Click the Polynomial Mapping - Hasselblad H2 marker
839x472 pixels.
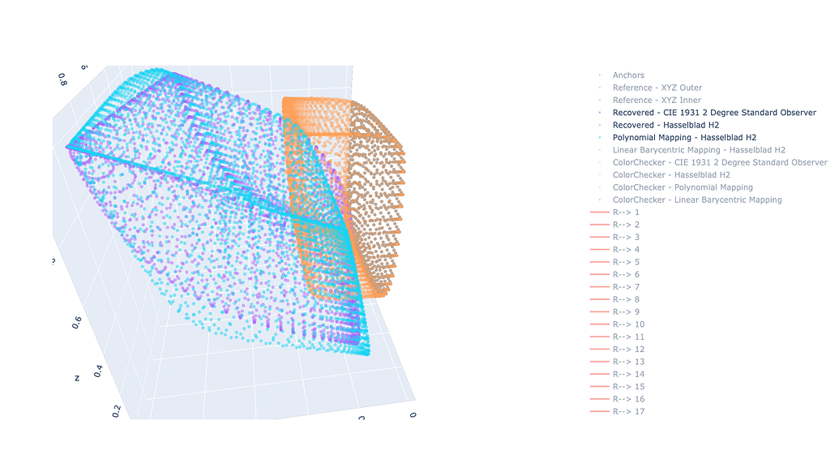coord(597,137)
